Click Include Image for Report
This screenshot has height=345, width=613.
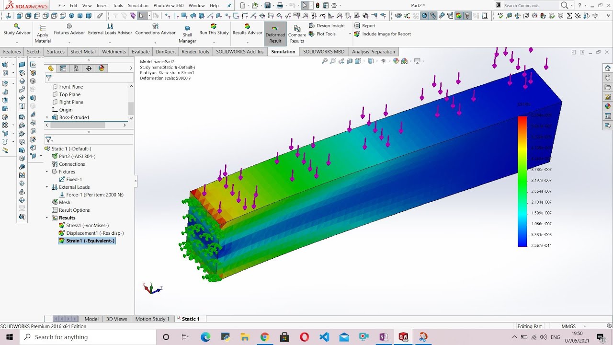(x=382, y=34)
